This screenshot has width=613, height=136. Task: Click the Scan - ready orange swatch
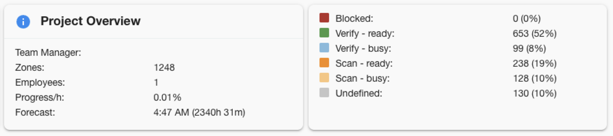[324, 63]
